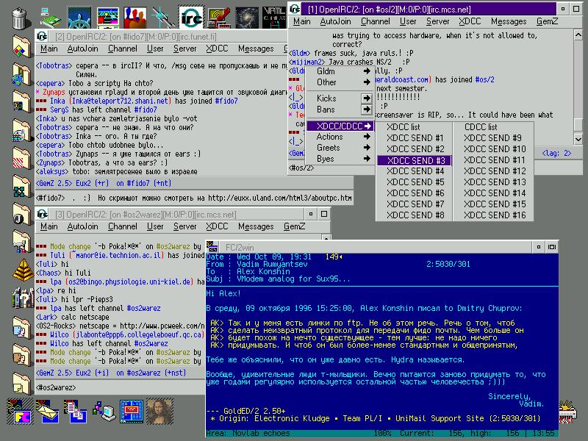Screen dimensions: 588x441
Task: Open the Main menu in the #os2warez window
Action: pos(49,226)
